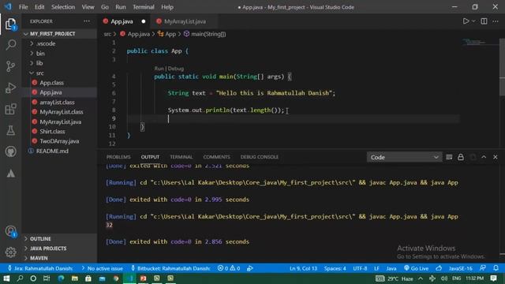505x284 pixels.
Task: Open the Accounts menu icon
Action: (x=10, y=231)
